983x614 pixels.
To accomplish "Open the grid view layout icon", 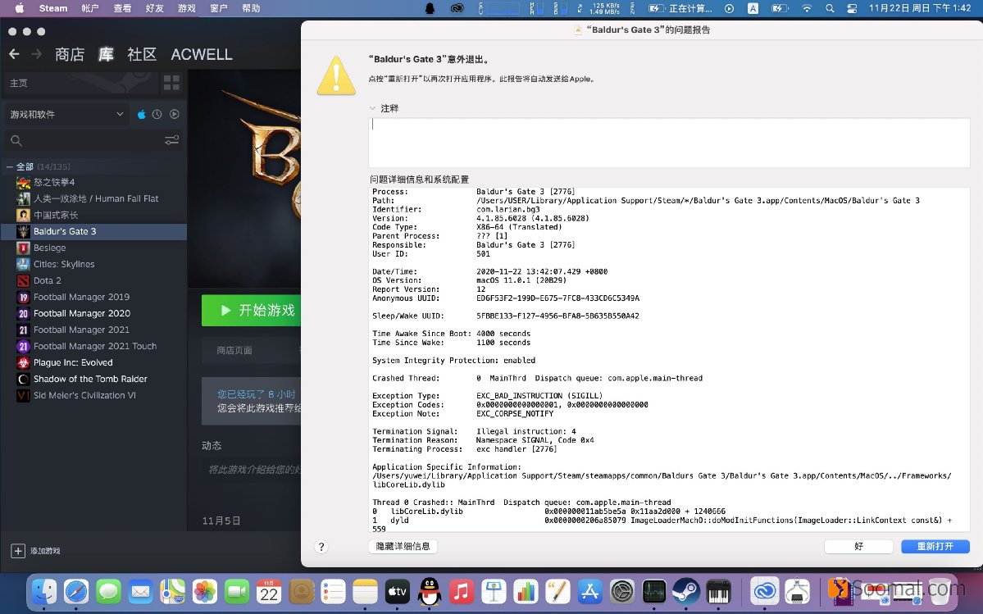I will pos(171,82).
